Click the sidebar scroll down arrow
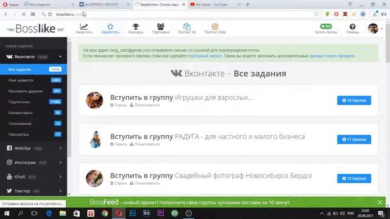Viewport: 390px width, 219px height. tap(69, 194)
